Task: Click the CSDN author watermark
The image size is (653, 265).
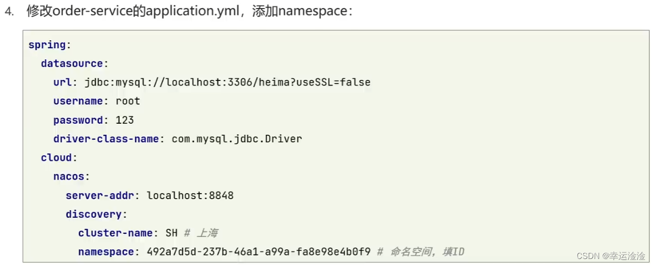Action: point(611,256)
